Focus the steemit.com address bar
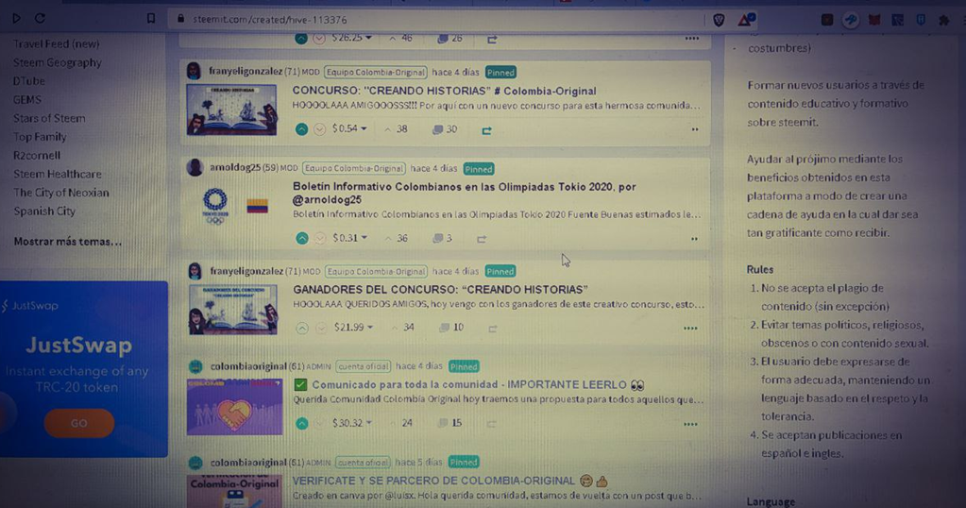966x508 pixels. click(434, 20)
